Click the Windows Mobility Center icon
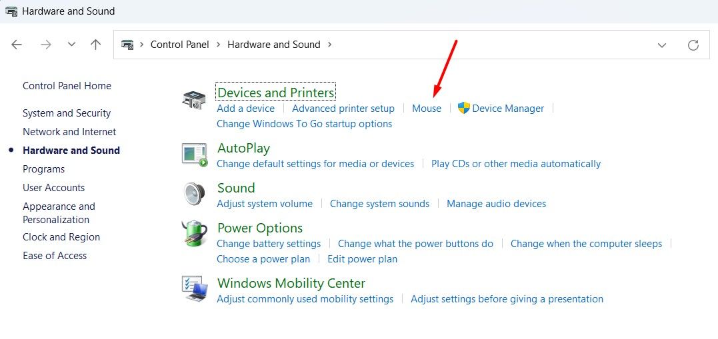 click(x=195, y=289)
